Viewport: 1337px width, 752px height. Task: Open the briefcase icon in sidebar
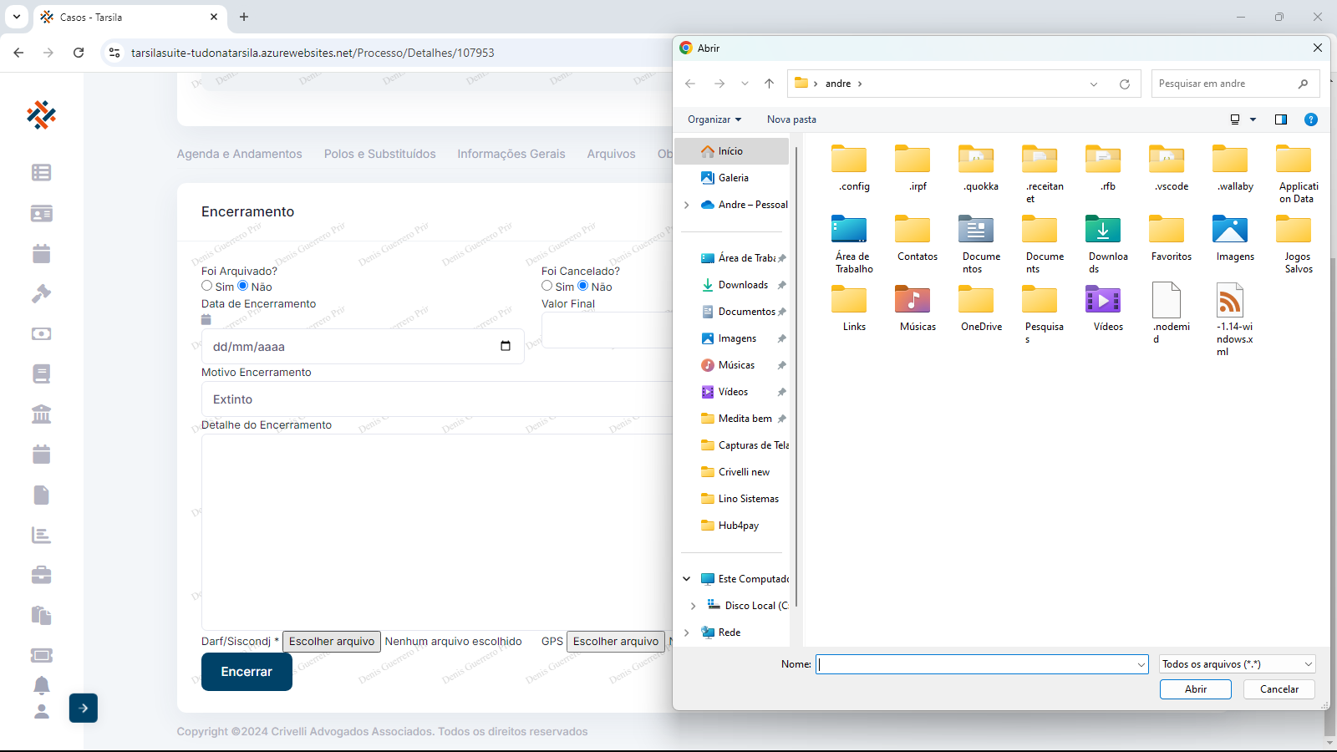(x=41, y=575)
